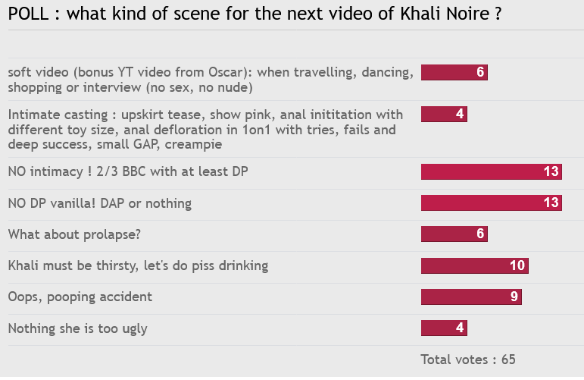The width and height of the screenshot is (584, 380).
Task: Click the number 6 in the "soft video" bar
Action: (x=480, y=73)
